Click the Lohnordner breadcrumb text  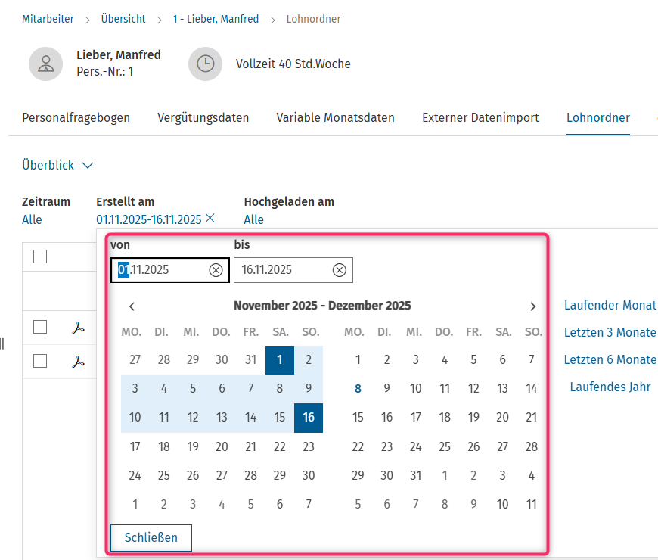[313, 19]
